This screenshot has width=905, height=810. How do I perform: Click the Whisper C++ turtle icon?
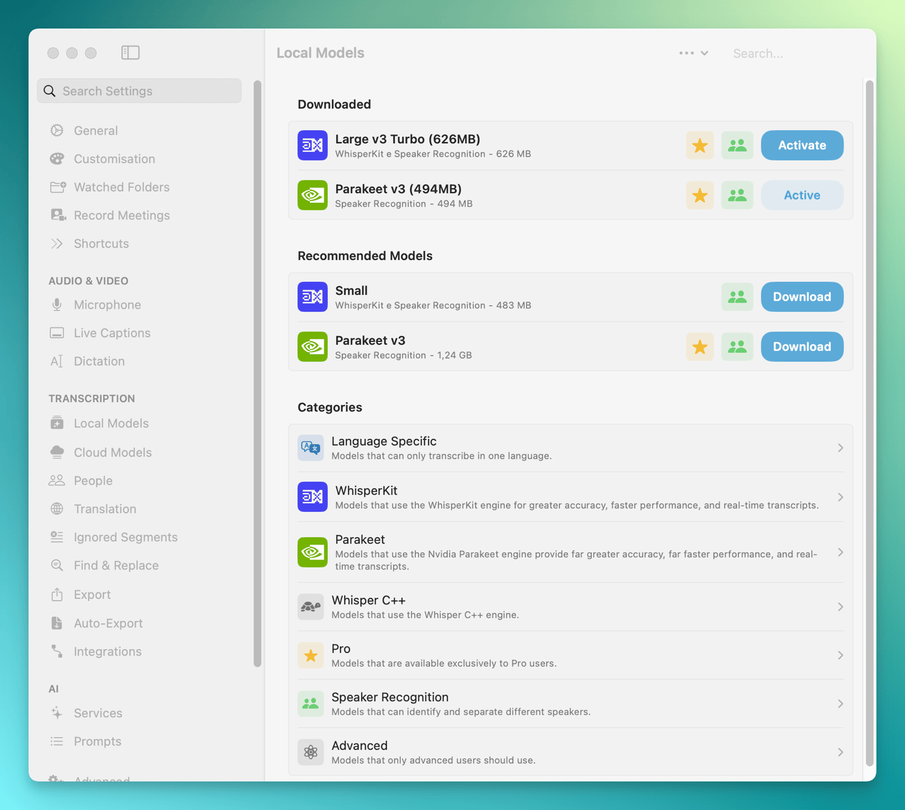click(x=311, y=607)
